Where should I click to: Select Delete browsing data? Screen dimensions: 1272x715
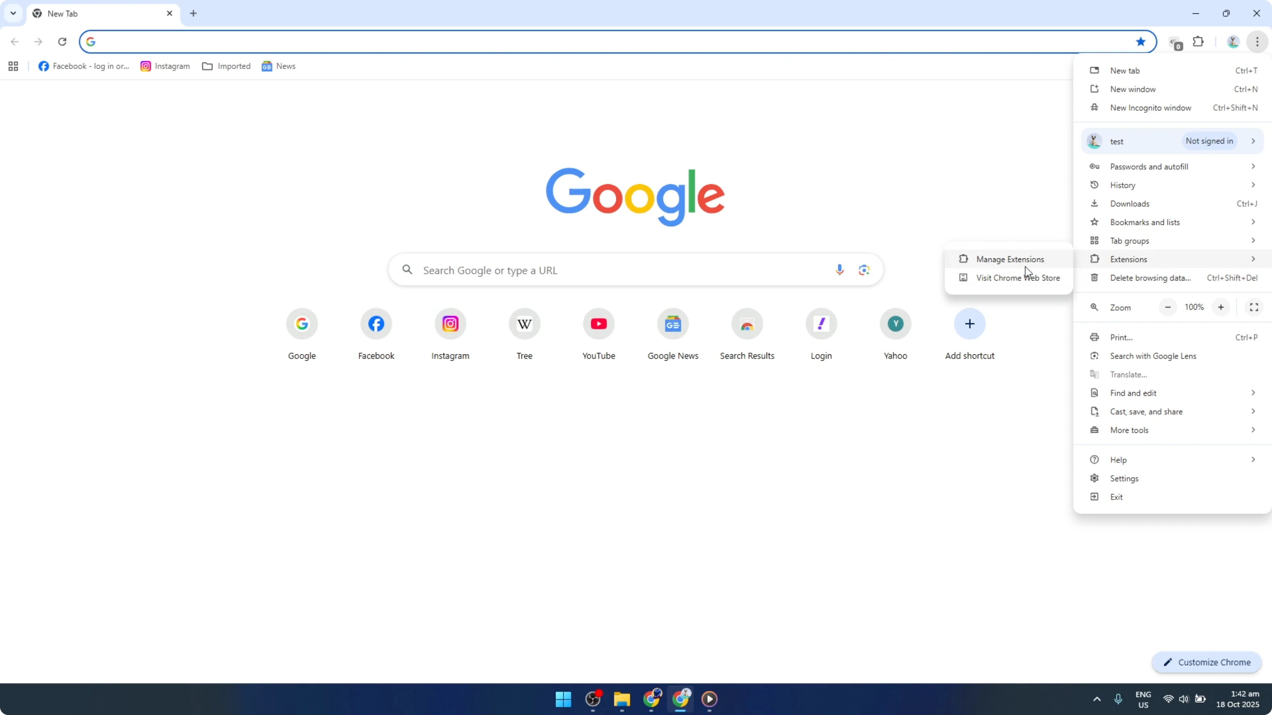tap(1173, 278)
